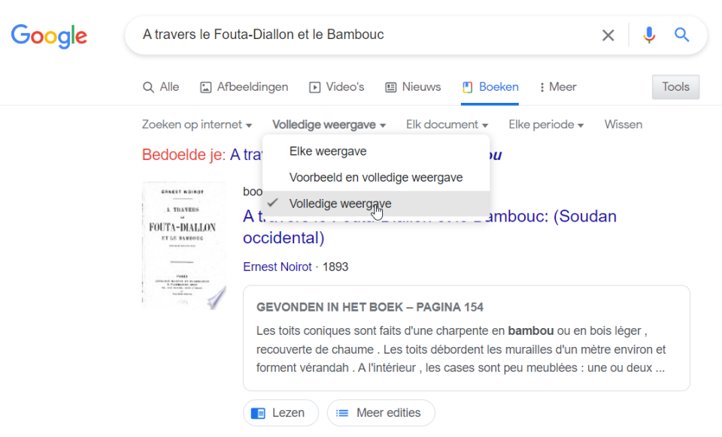The width and height of the screenshot is (722, 437).
Task: Select the Nieuws newspaper icon
Action: 390,87
